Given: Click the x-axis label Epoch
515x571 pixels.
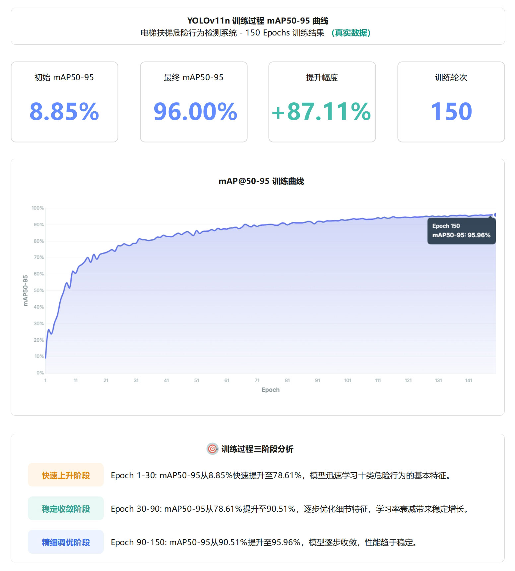Looking at the screenshot, I should coord(271,390).
